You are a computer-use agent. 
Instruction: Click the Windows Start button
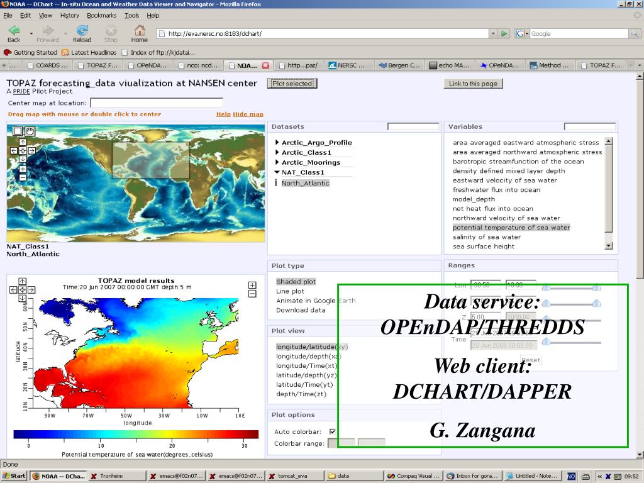tap(14, 476)
